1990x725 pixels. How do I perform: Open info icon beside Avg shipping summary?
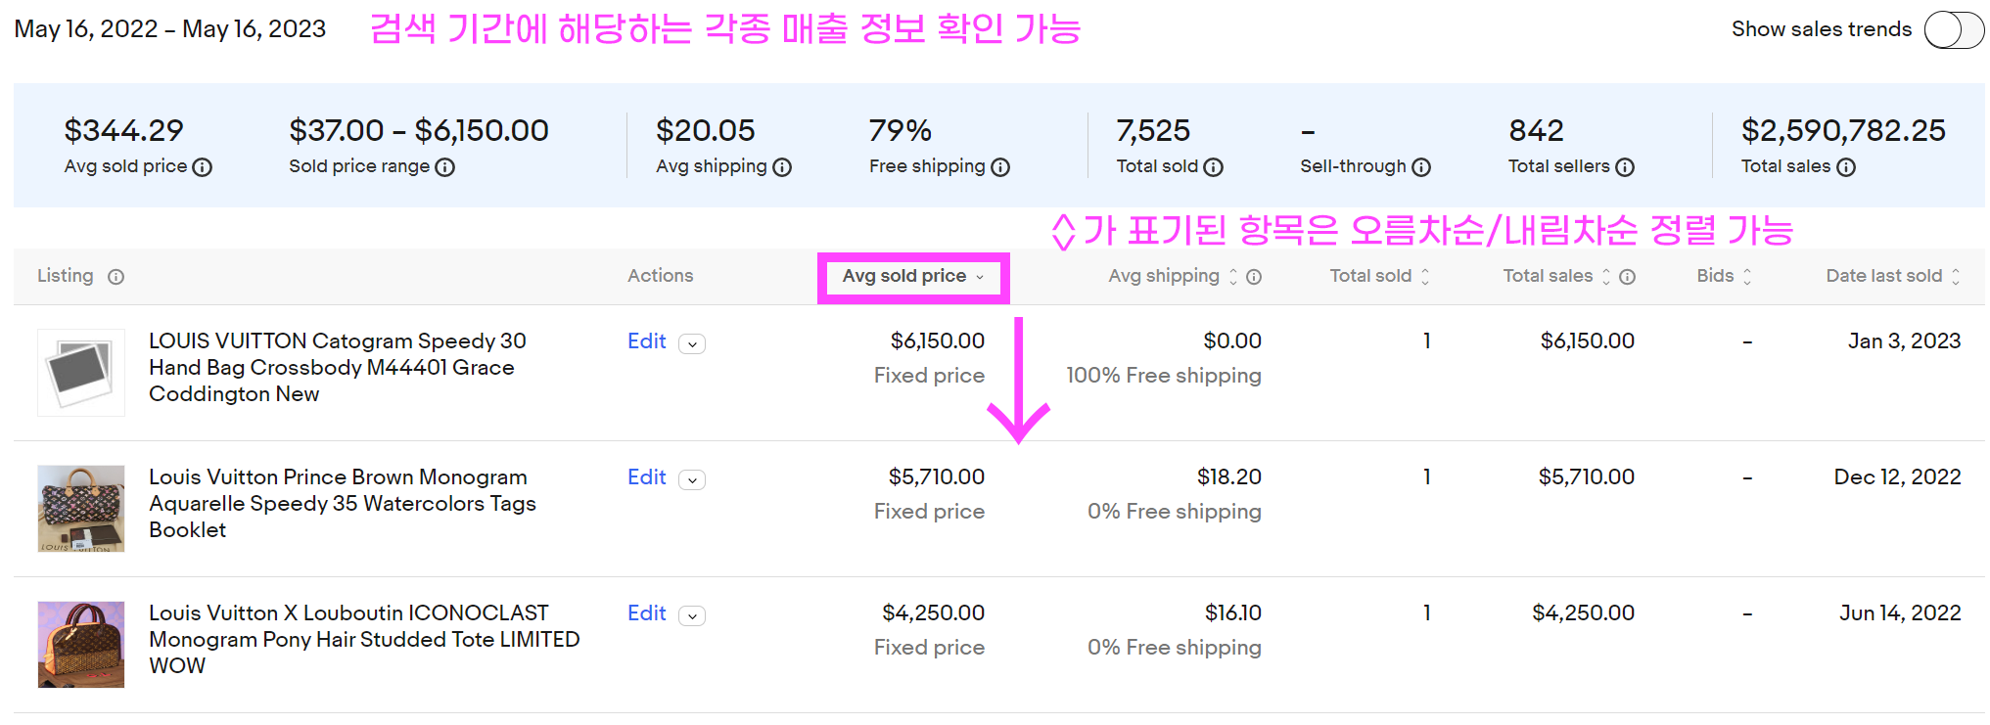point(782,167)
